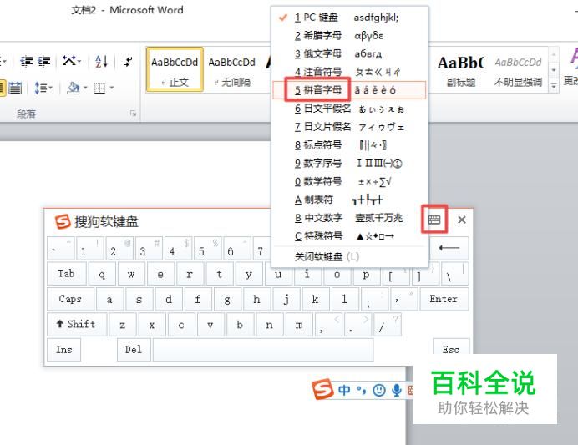
Task: Click the 5 percent key on soft keyboard
Action: [x=207, y=248]
